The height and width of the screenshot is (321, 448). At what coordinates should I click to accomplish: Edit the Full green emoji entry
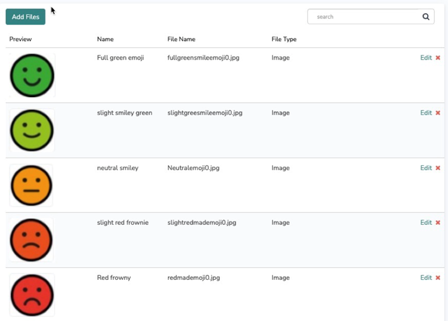425,58
